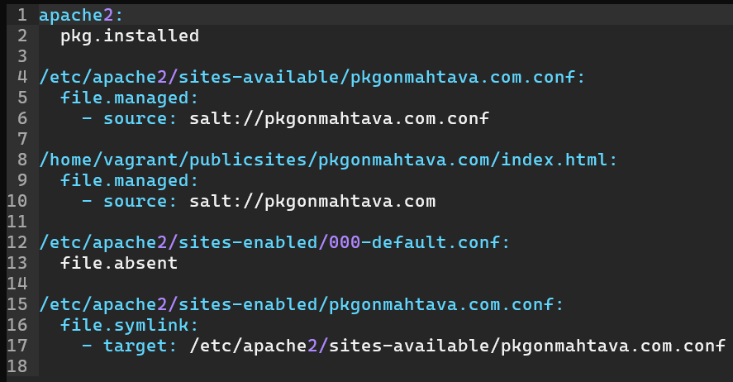
Task: Click line number 14 in the gutter
Action: coord(17,283)
